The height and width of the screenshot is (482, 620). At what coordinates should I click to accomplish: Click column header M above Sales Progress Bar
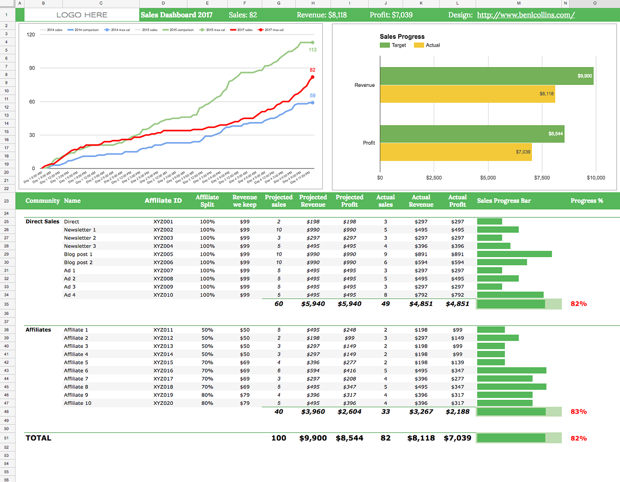click(518, 3)
